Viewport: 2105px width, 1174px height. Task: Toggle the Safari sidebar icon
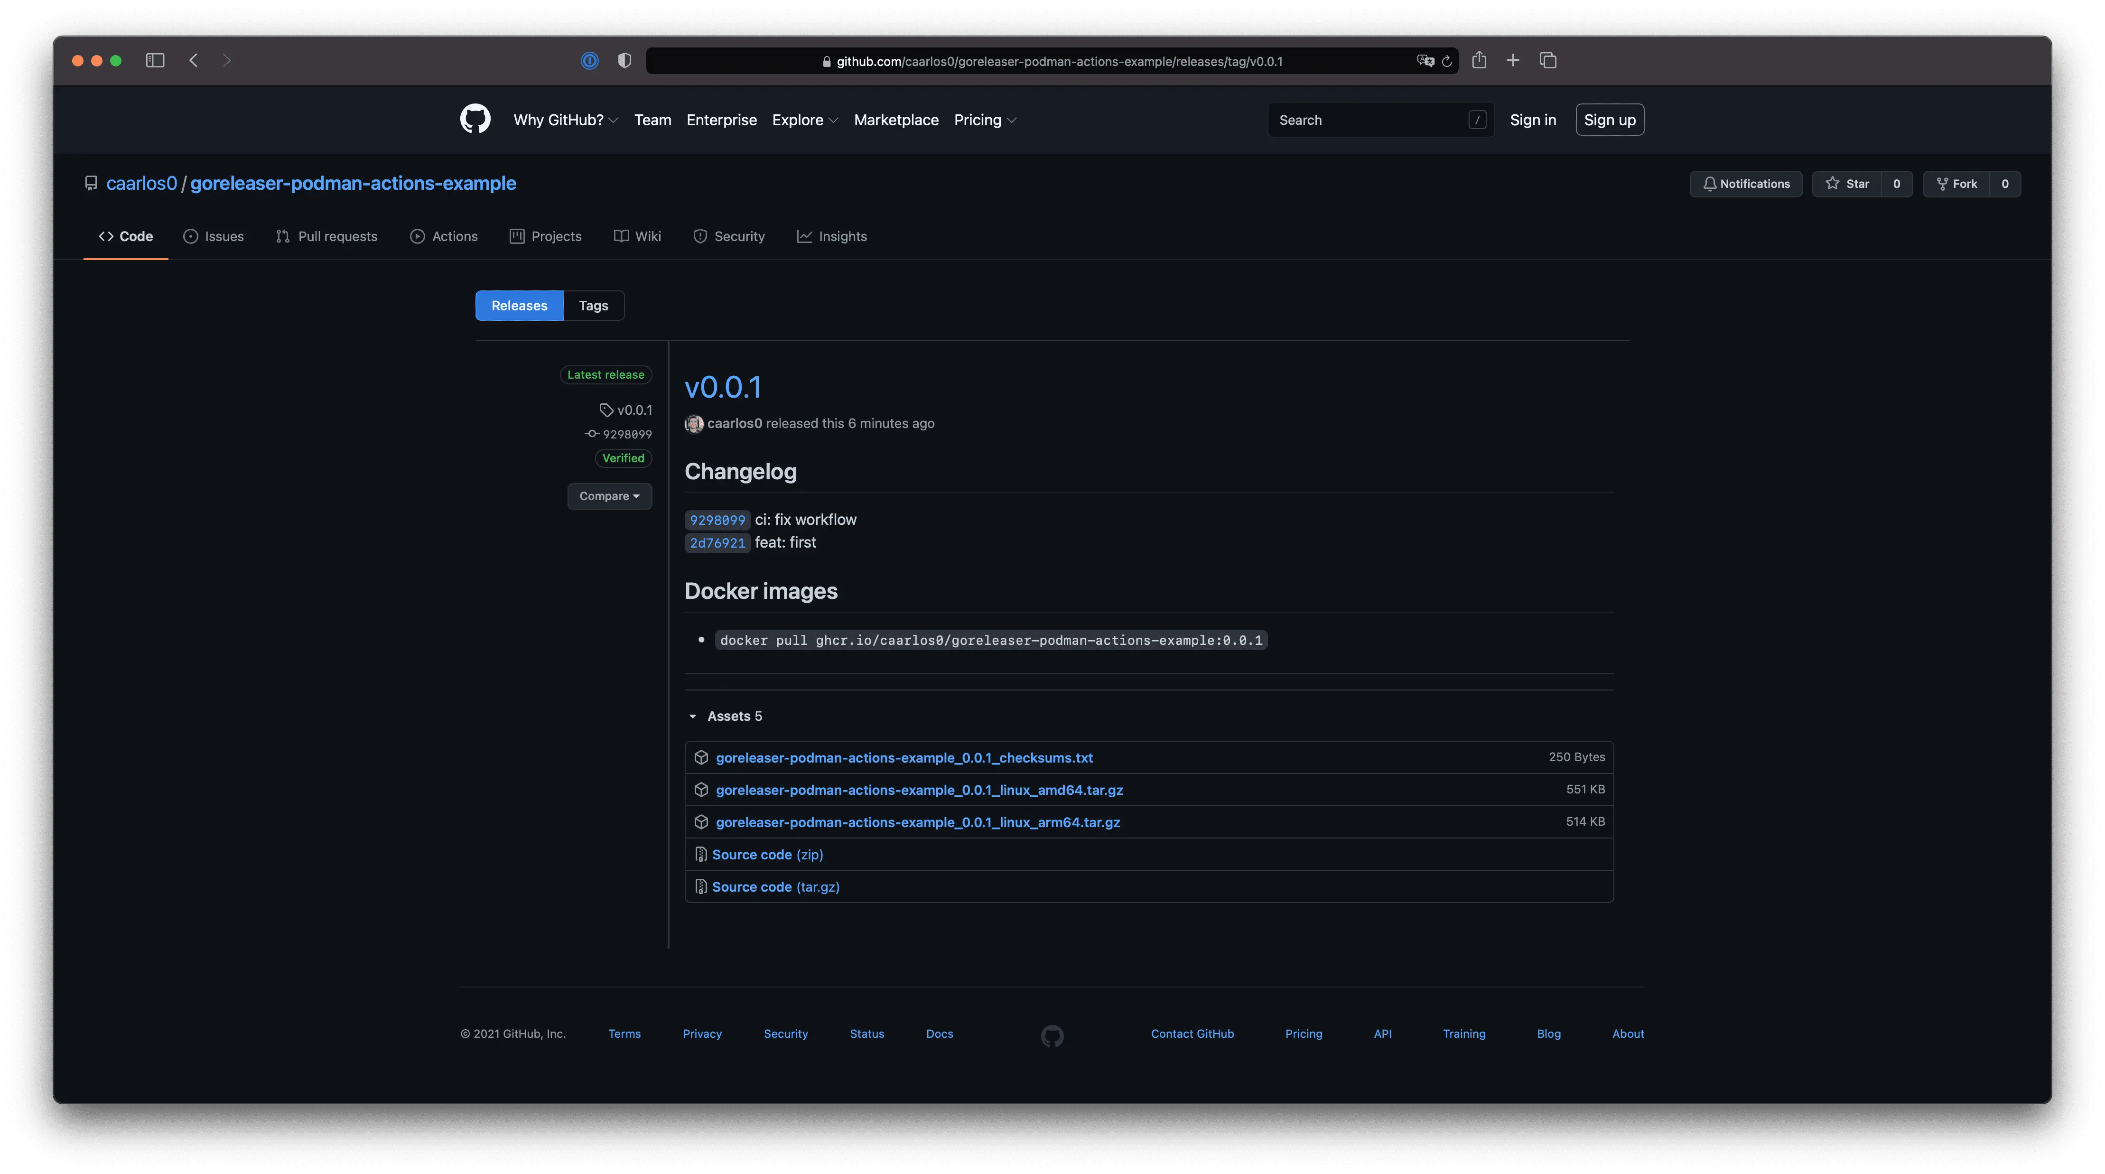pos(155,60)
